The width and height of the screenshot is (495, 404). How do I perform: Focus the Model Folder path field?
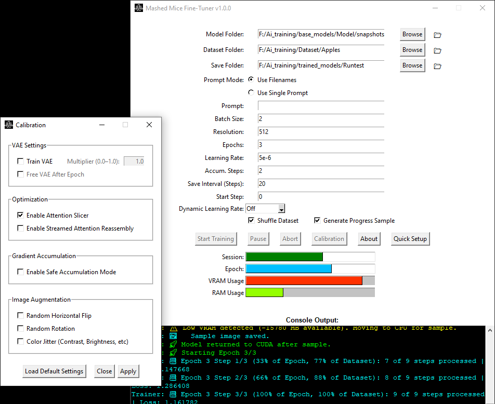(x=321, y=34)
